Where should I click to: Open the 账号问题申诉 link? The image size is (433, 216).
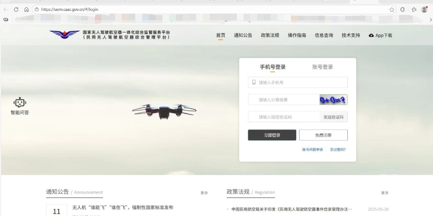point(312,150)
